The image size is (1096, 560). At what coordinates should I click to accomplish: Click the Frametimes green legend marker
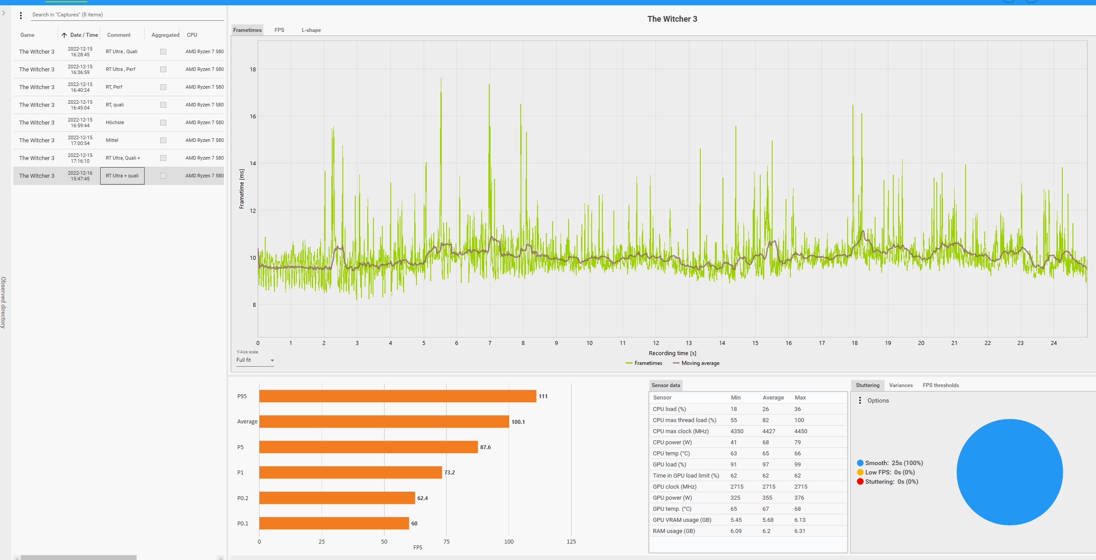tap(629, 363)
